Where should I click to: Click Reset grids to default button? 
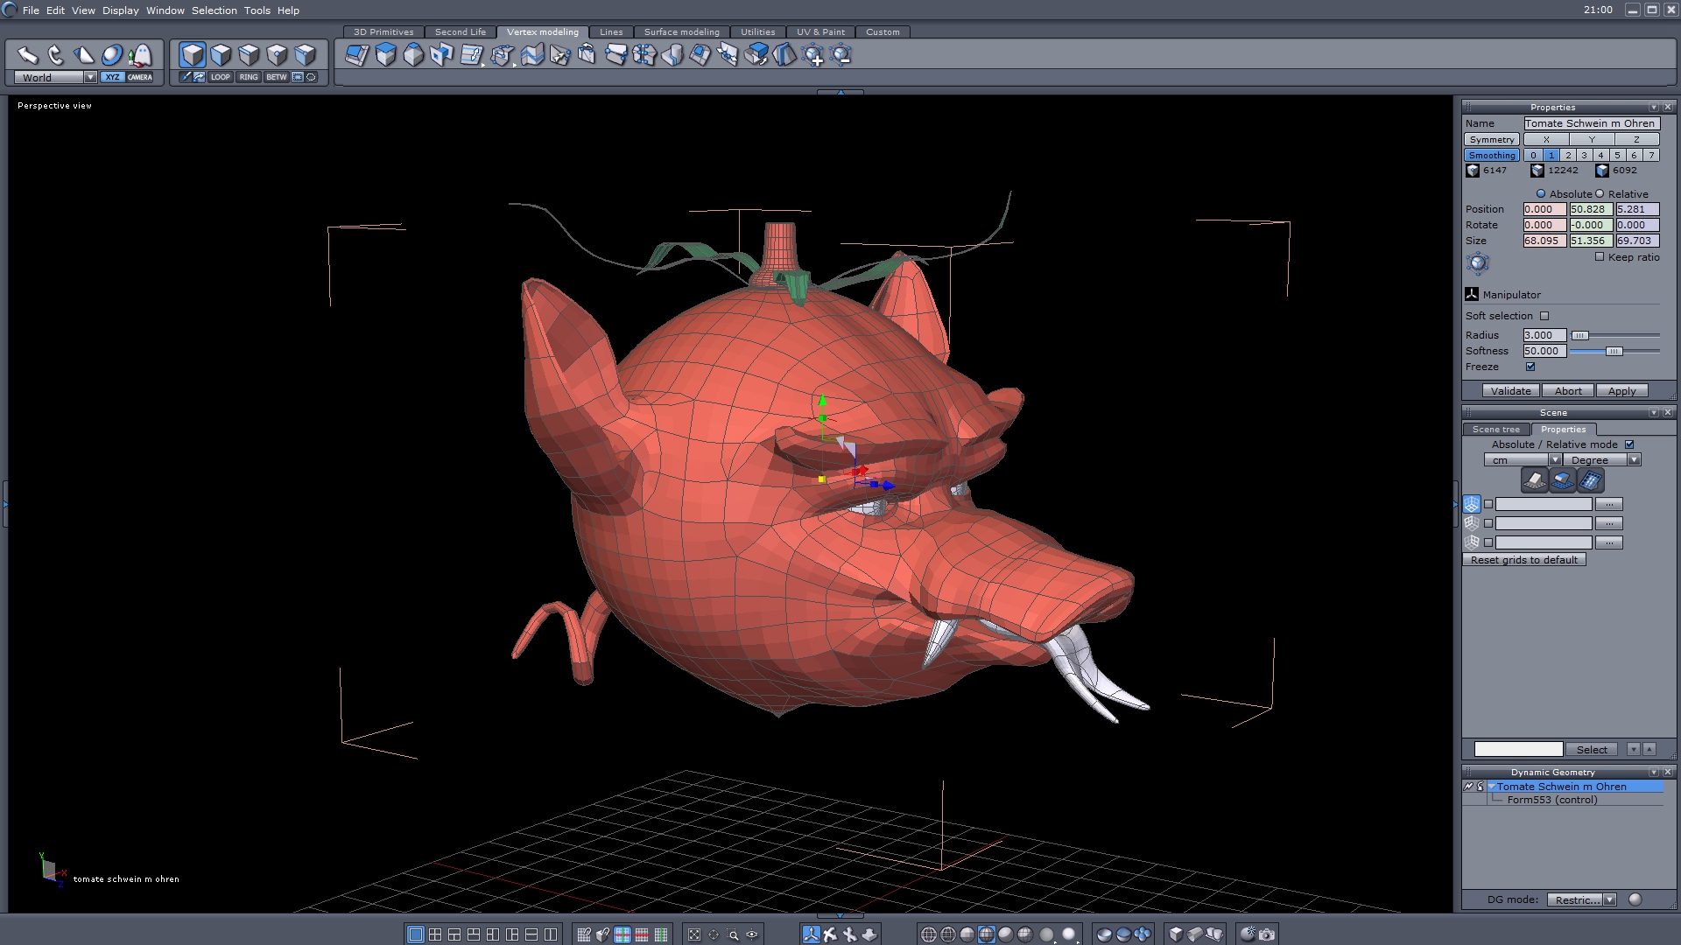click(x=1523, y=560)
